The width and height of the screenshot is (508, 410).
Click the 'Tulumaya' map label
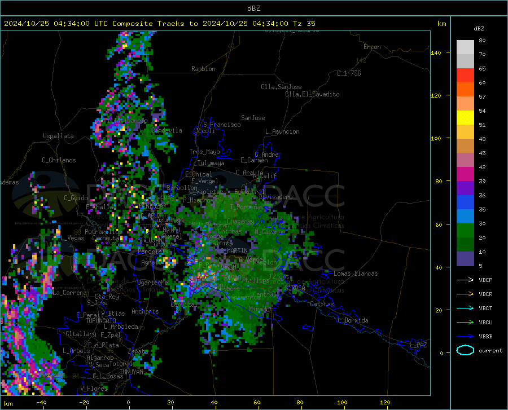coord(211,163)
